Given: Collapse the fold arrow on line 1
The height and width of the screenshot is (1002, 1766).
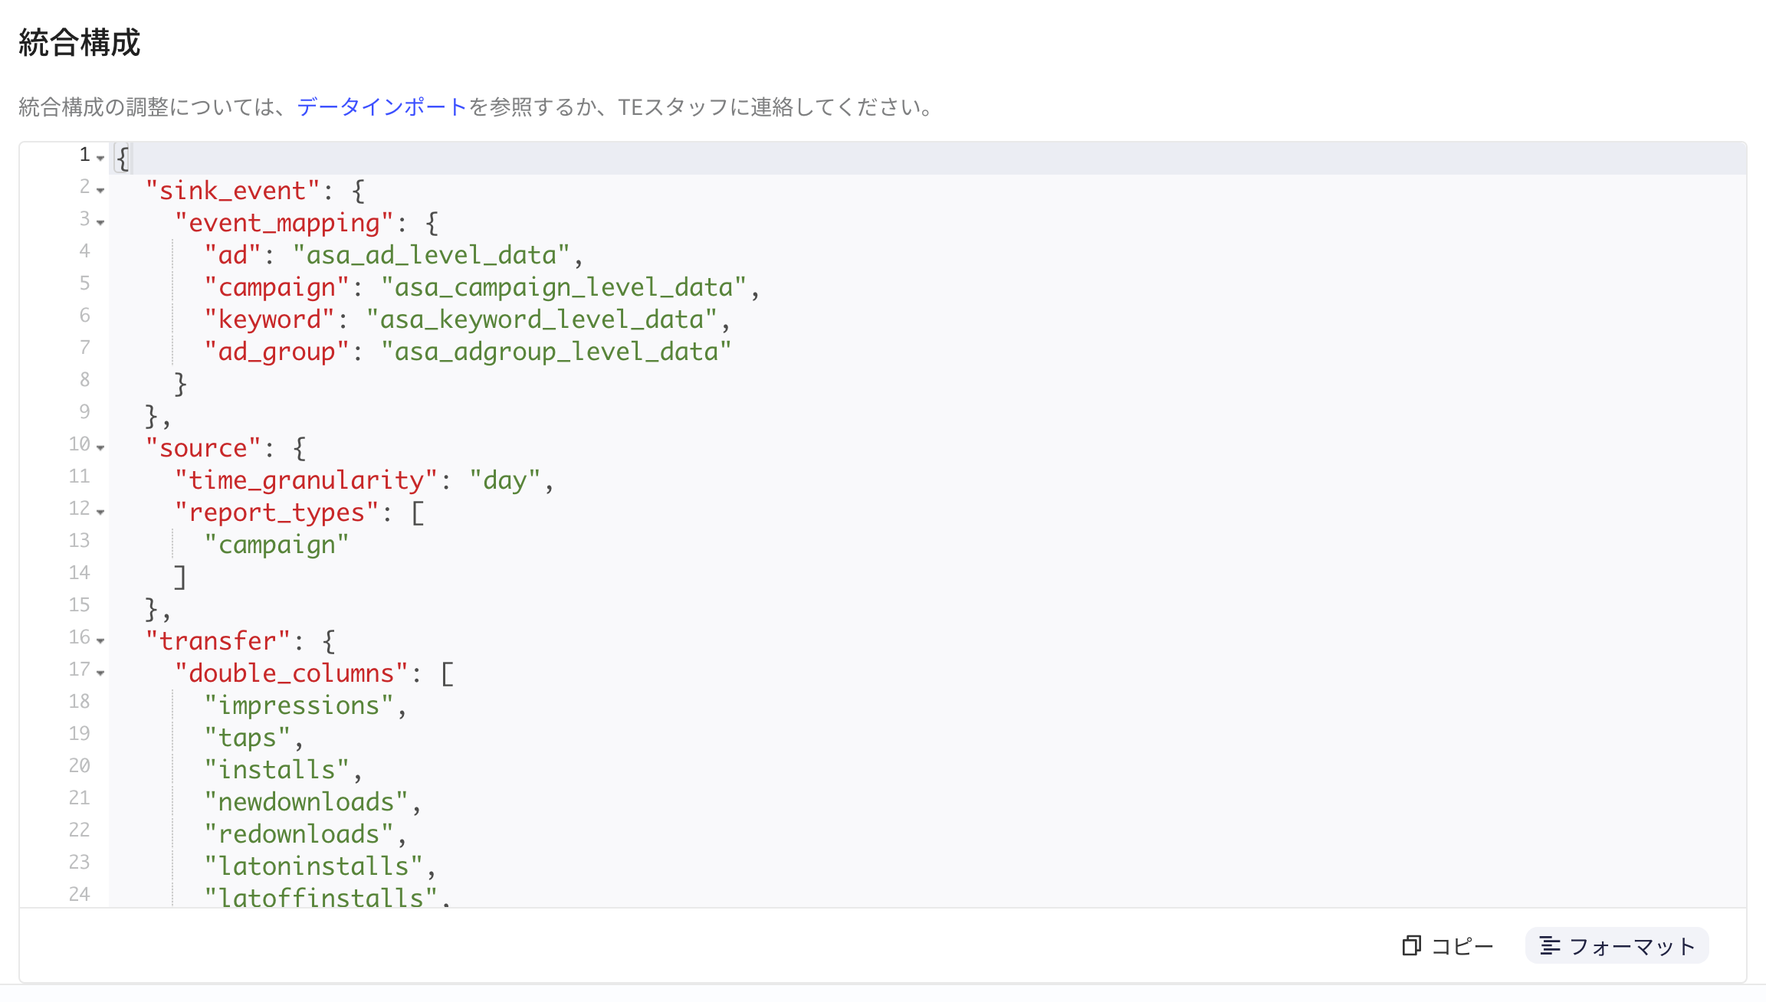Looking at the screenshot, I should tap(100, 158).
